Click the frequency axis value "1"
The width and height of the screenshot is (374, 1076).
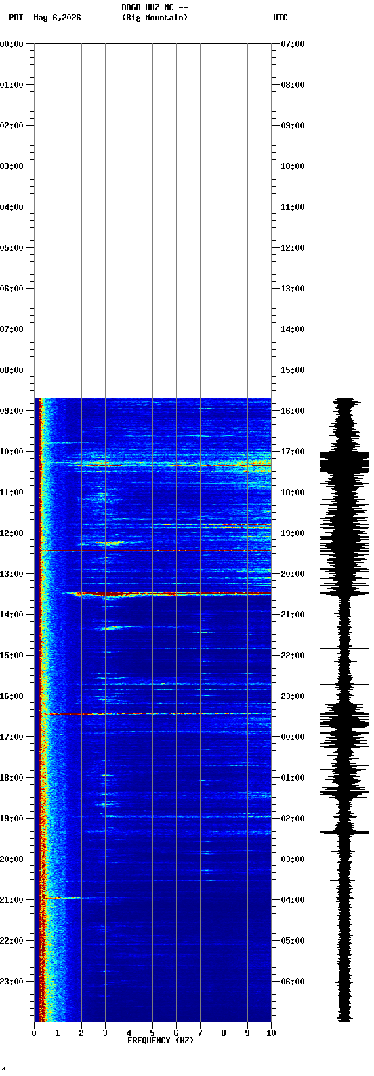click(x=58, y=1033)
